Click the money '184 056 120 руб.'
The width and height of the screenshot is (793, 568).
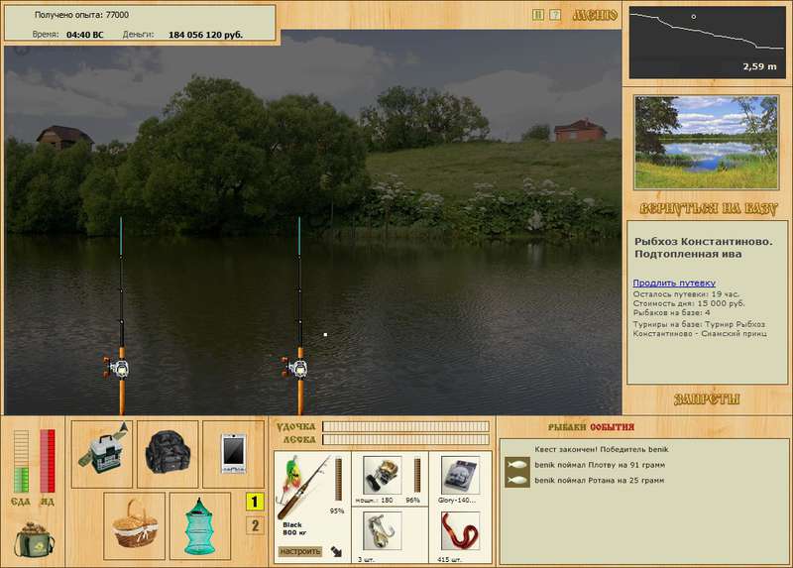(x=205, y=35)
